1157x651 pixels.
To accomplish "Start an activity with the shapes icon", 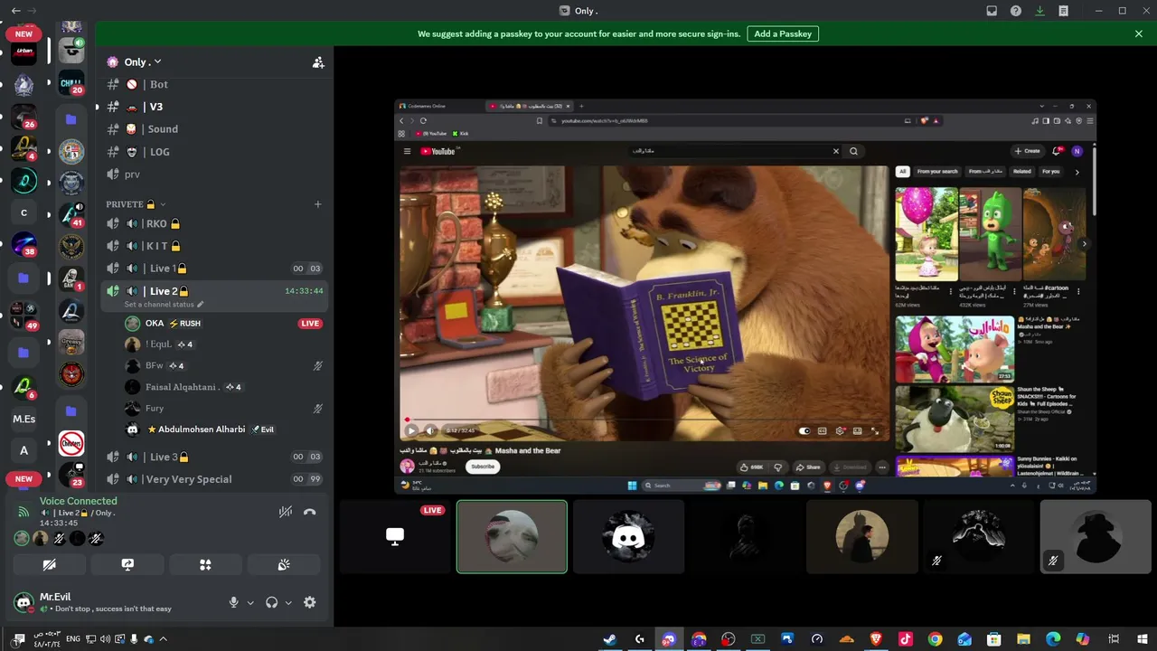I will 205,564.
